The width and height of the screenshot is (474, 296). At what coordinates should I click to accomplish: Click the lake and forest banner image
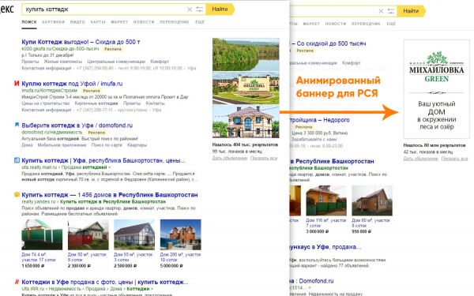tap(246, 54)
